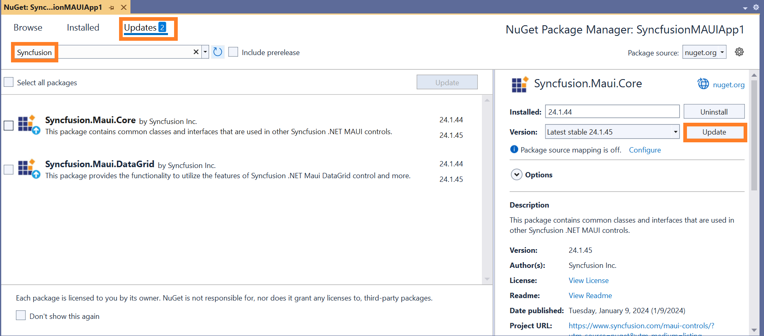Screen dimensions: 764x336
Task: Click Update button in details pane
Action: (x=714, y=132)
